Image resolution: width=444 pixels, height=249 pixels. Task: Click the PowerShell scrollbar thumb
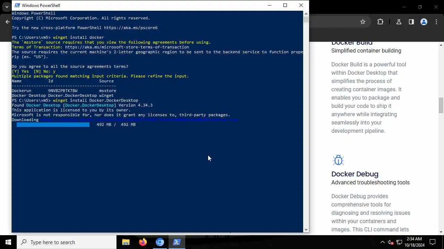click(306, 19)
